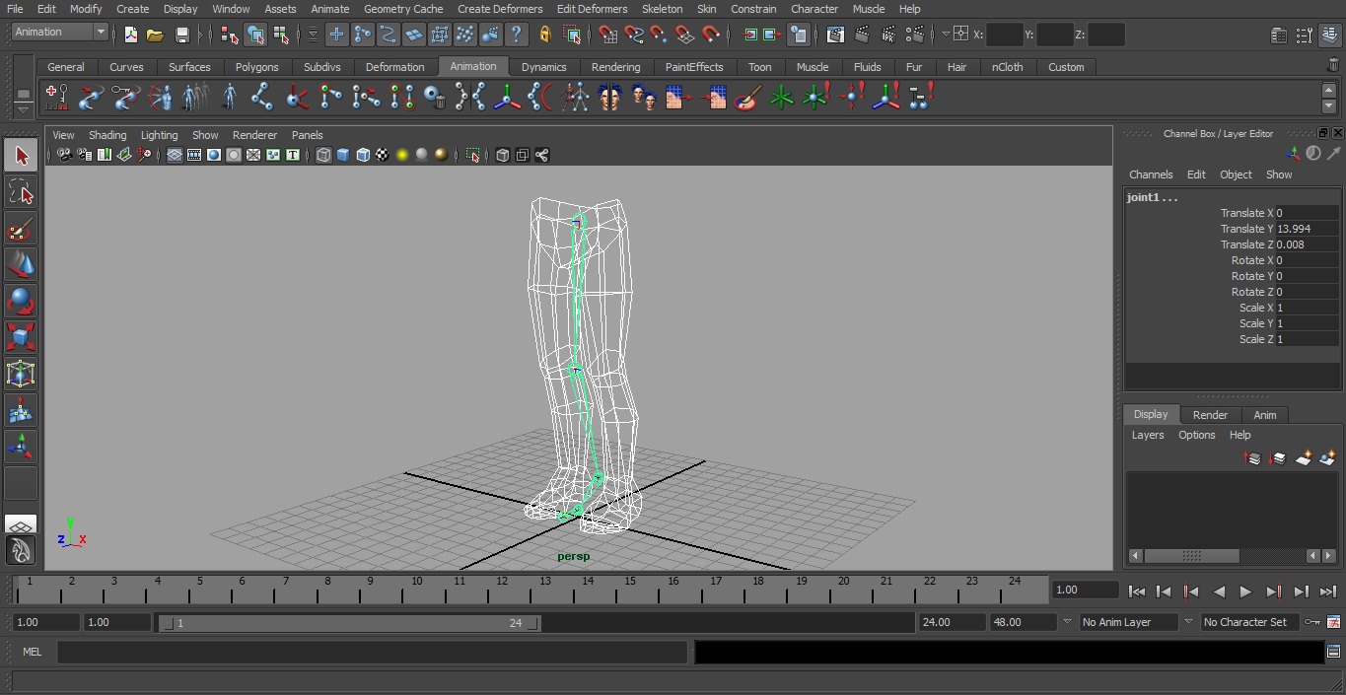Open the Skin menu
The image size is (1346, 695).
pos(707,9)
